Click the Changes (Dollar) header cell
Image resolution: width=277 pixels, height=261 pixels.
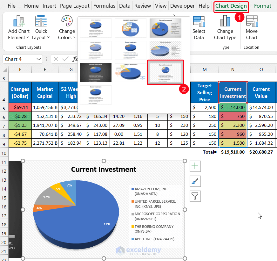[20, 92]
